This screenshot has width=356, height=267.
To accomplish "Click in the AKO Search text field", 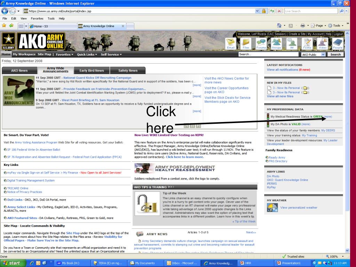I will tap(268, 54).
